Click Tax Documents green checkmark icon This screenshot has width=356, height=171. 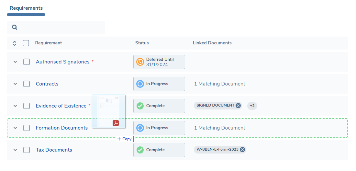coord(140,150)
